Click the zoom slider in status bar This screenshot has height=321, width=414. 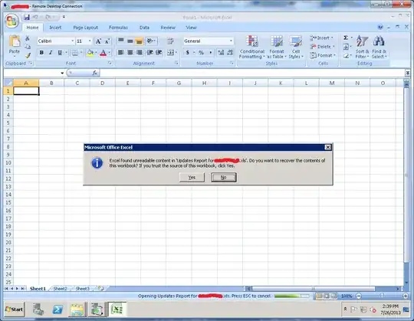click(382, 296)
